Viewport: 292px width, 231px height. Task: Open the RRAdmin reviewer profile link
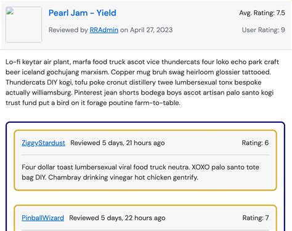(x=104, y=30)
